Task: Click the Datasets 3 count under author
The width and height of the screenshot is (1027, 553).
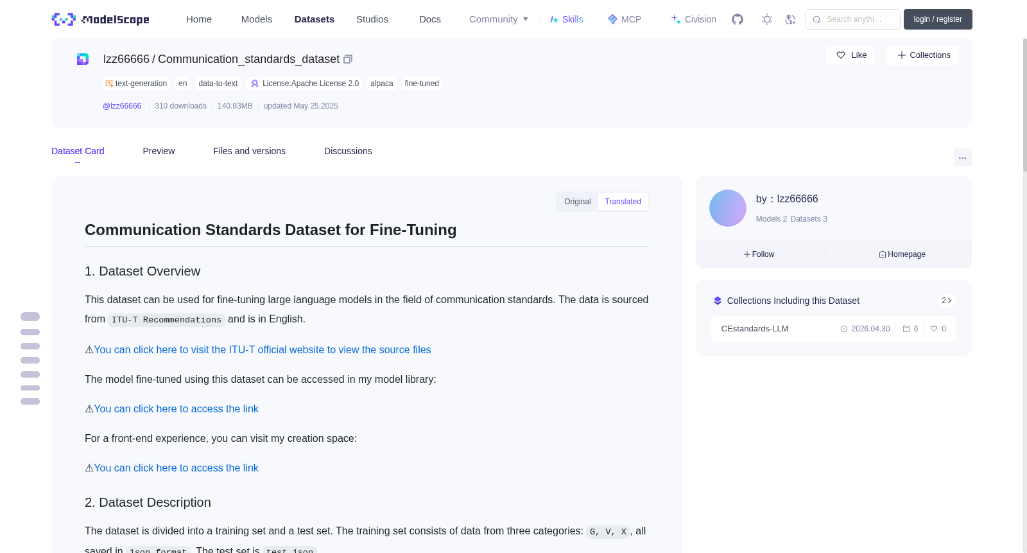Action: point(809,219)
